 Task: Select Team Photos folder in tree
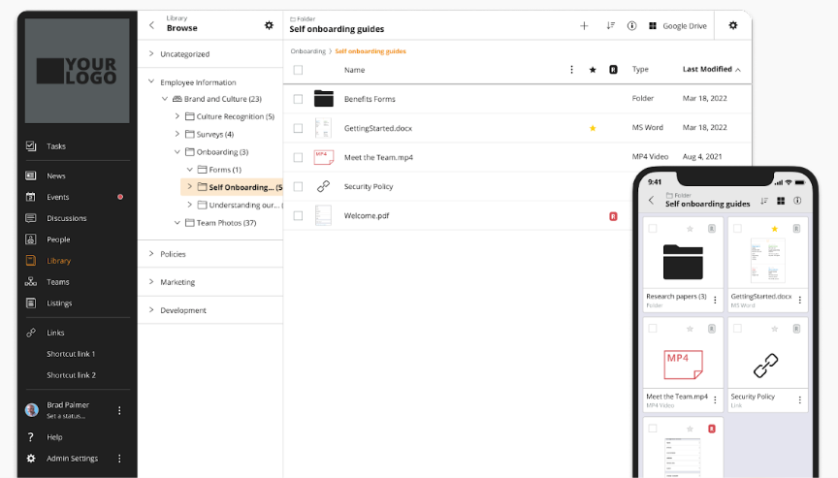[224, 223]
